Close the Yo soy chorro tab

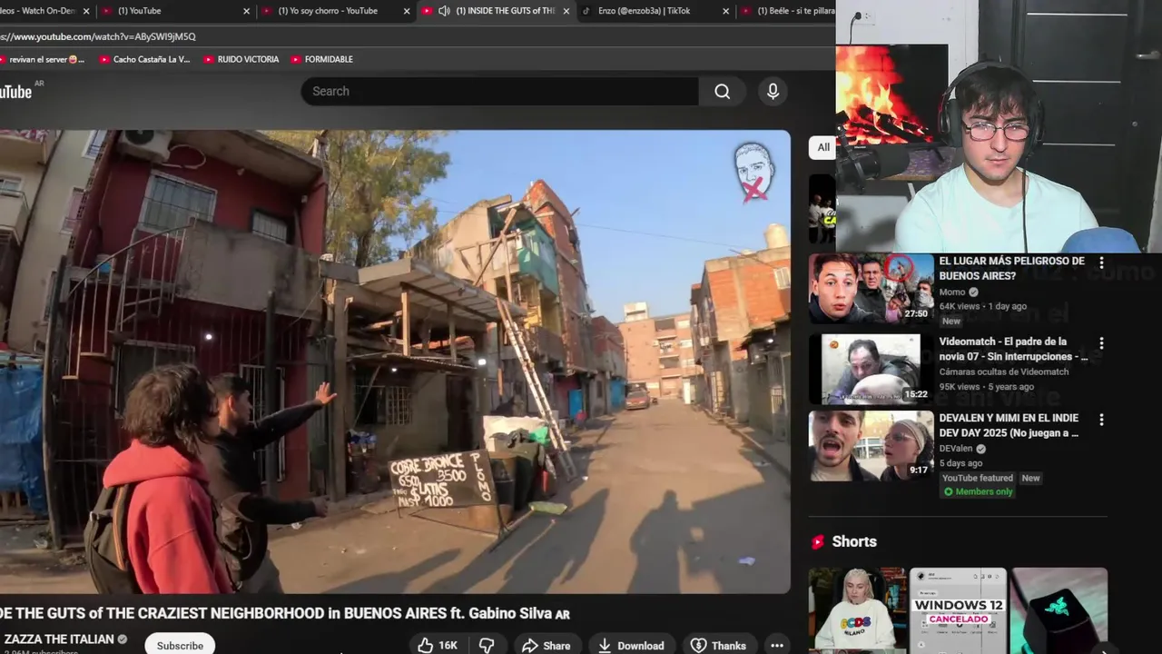tap(407, 11)
